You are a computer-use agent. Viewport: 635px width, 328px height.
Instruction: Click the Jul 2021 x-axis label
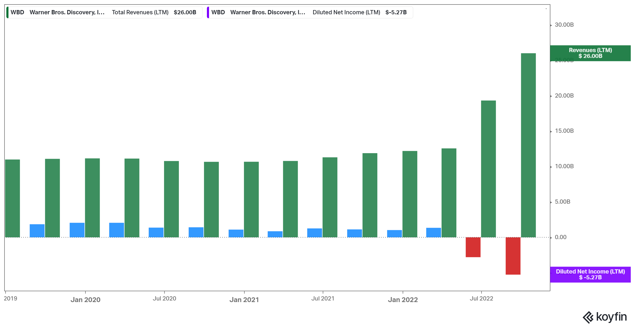[x=323, y=299]
